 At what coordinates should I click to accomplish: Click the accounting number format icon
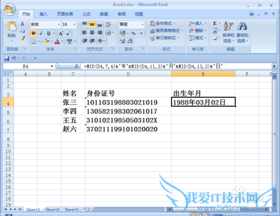click(123, 33)
